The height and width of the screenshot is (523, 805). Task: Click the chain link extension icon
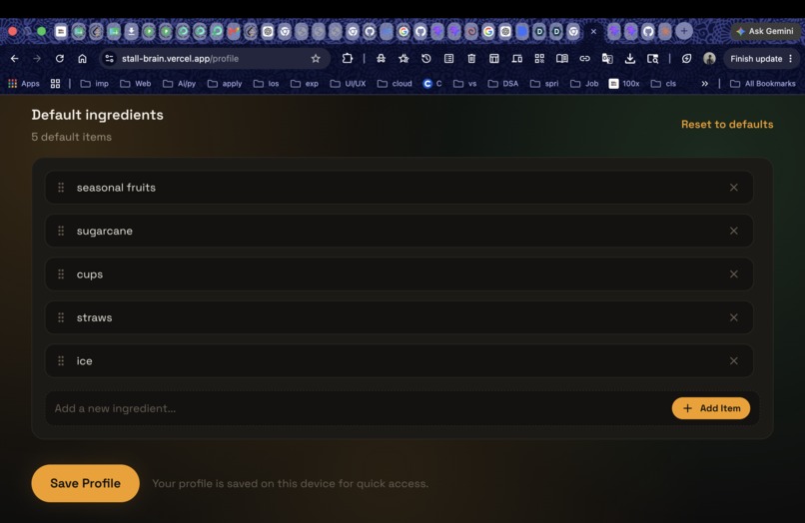point(584,59)
